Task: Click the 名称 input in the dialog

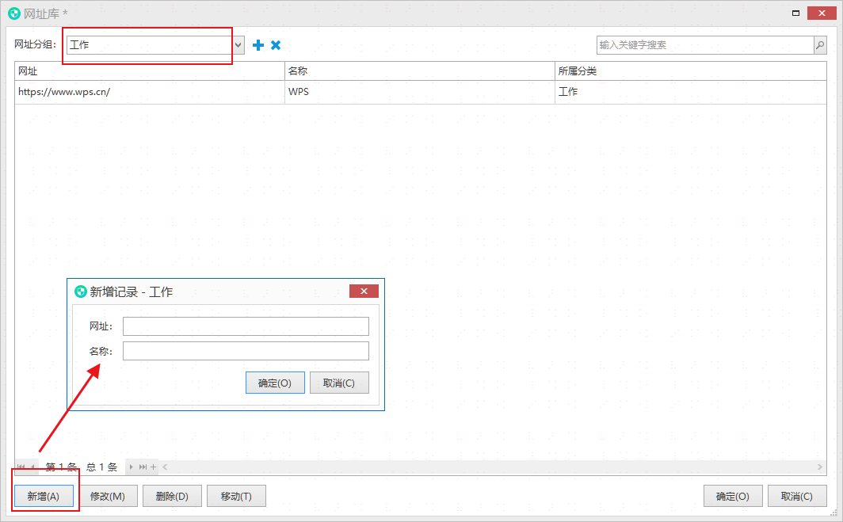Action: coord(246,351)
